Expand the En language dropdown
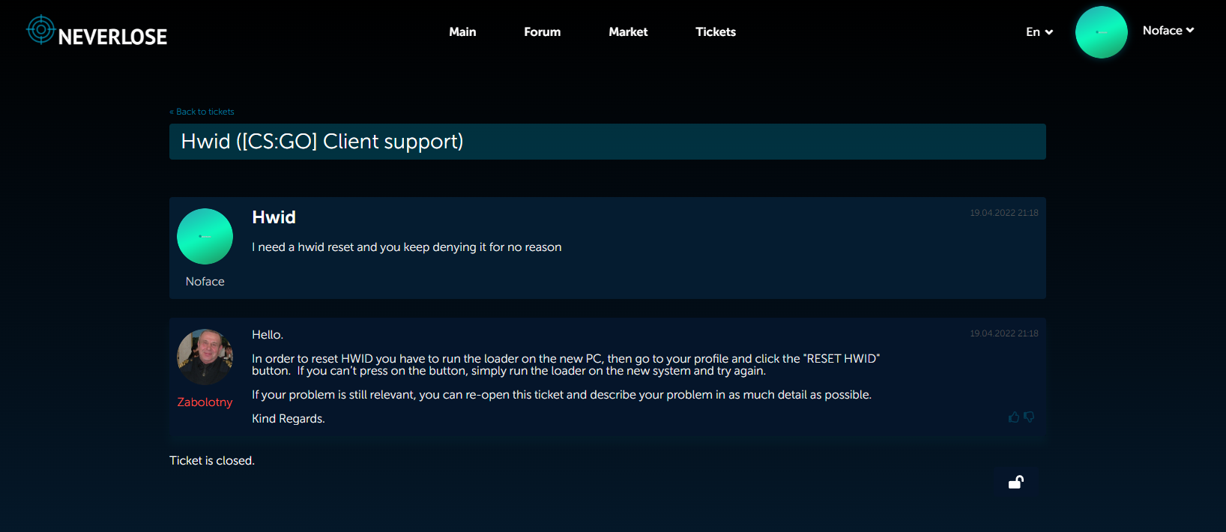Image resolution: width=1226 pixels, height=532 pixels. point(1039,31)
